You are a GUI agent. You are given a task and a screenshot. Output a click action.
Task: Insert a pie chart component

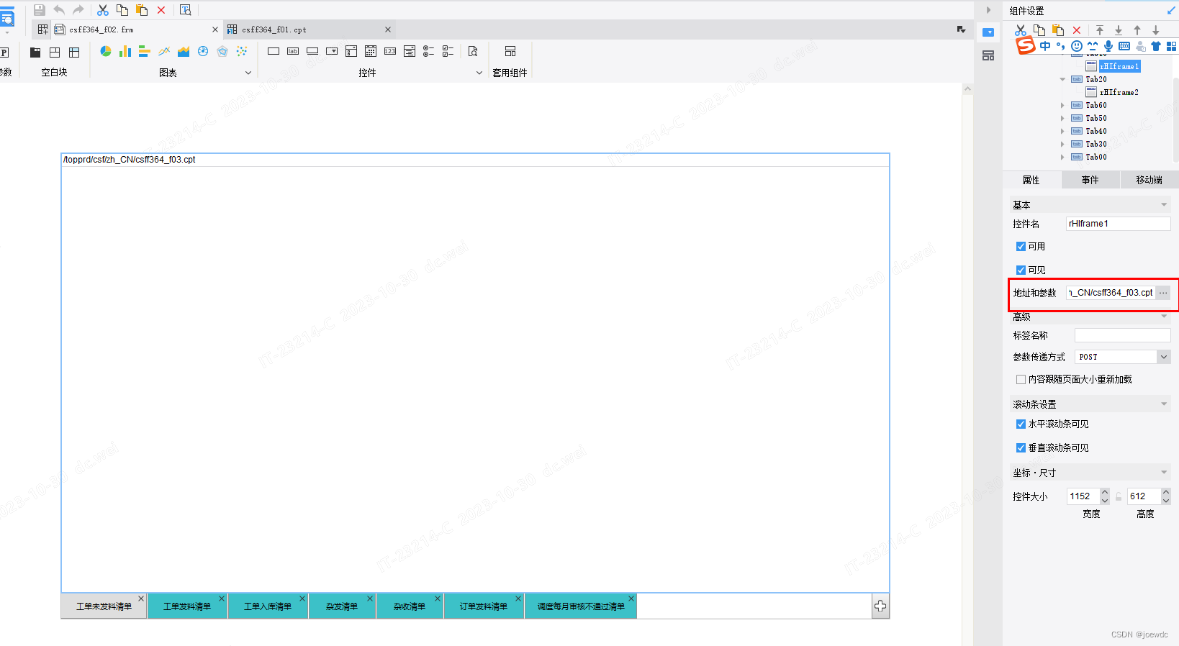(x=106, y=51)
